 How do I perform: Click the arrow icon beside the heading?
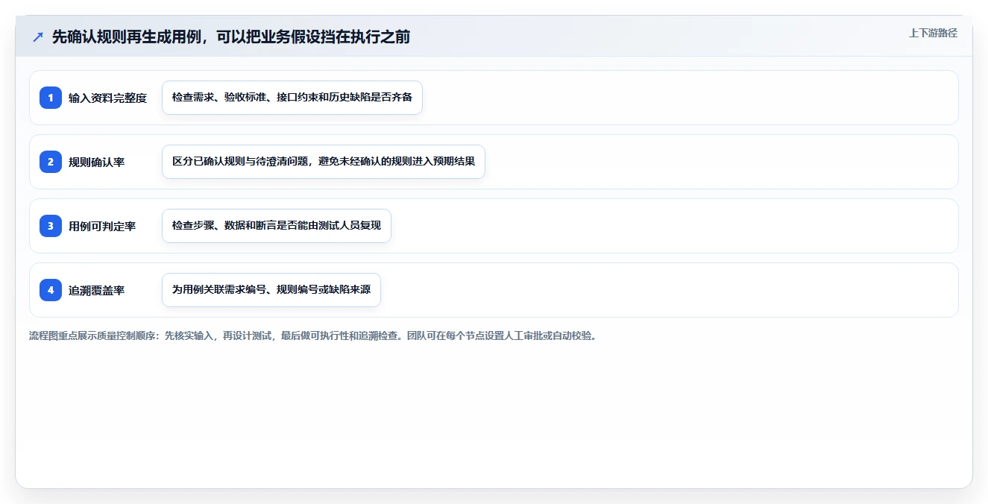38,37
